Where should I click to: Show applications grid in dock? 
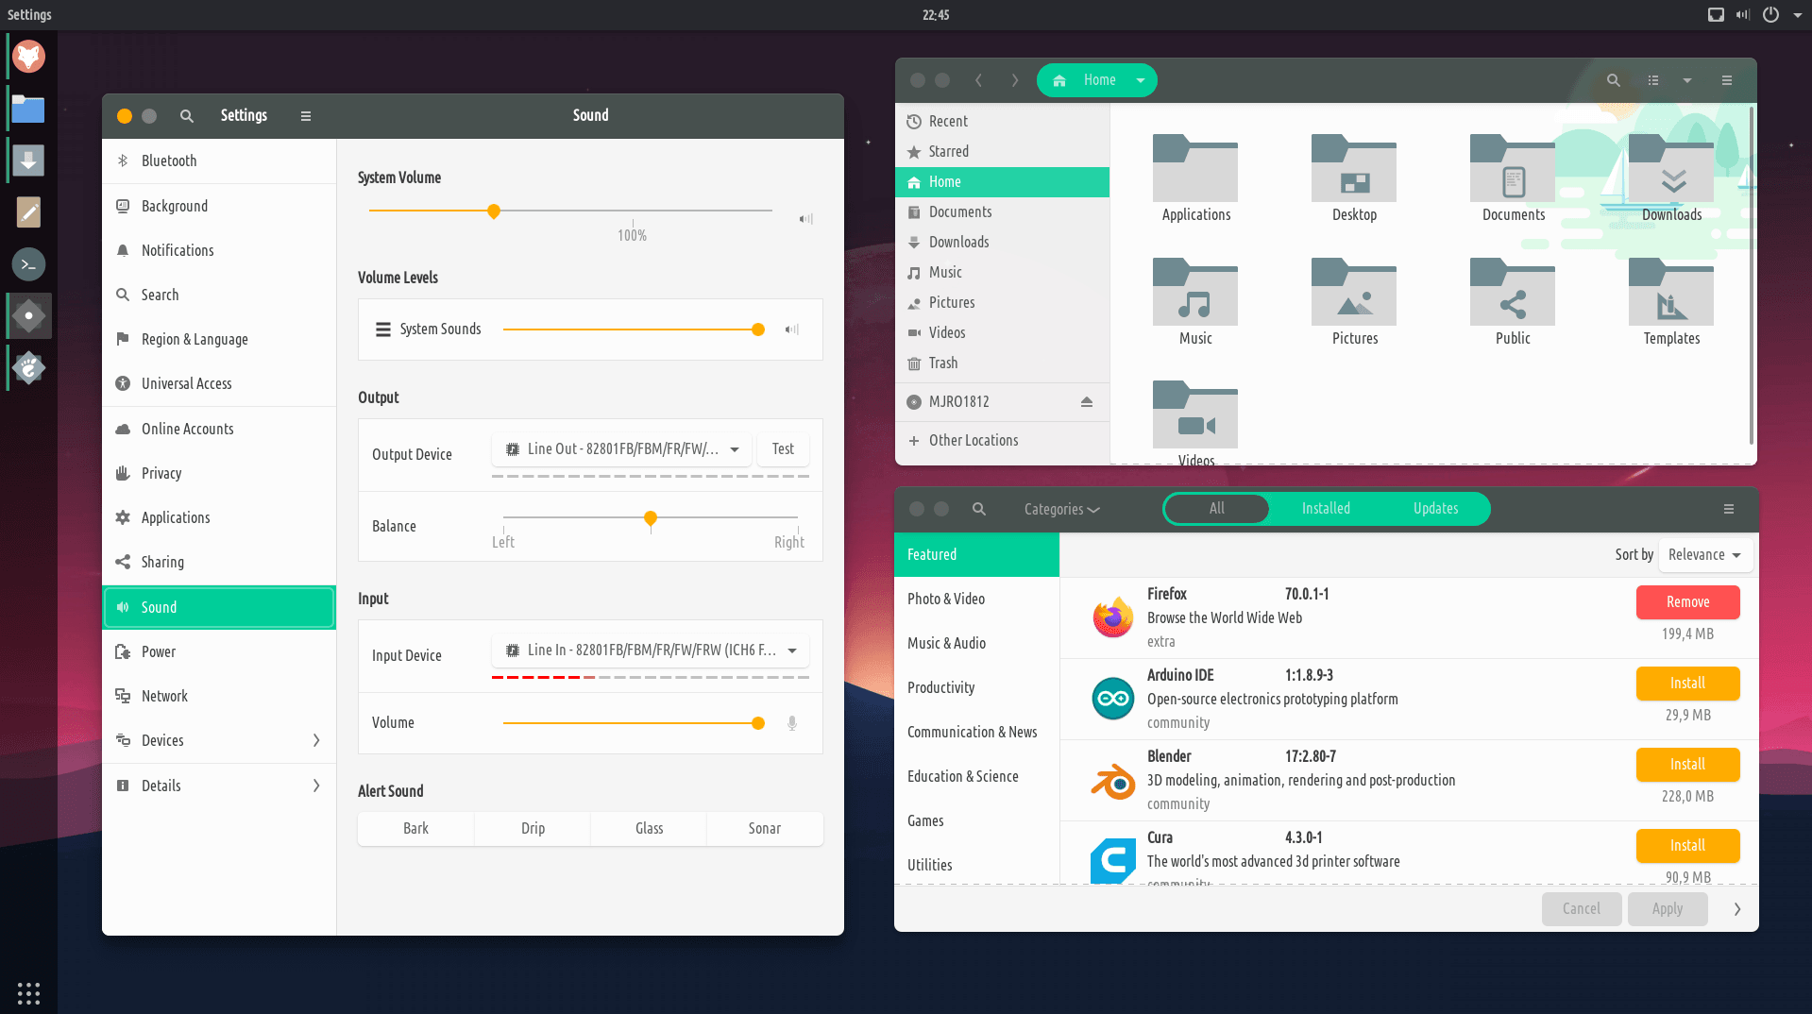point(28,992)
